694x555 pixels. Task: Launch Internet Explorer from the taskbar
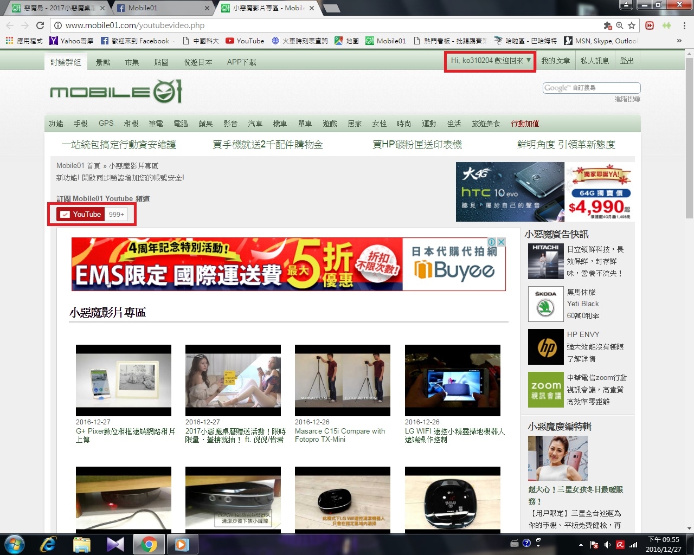48,544
